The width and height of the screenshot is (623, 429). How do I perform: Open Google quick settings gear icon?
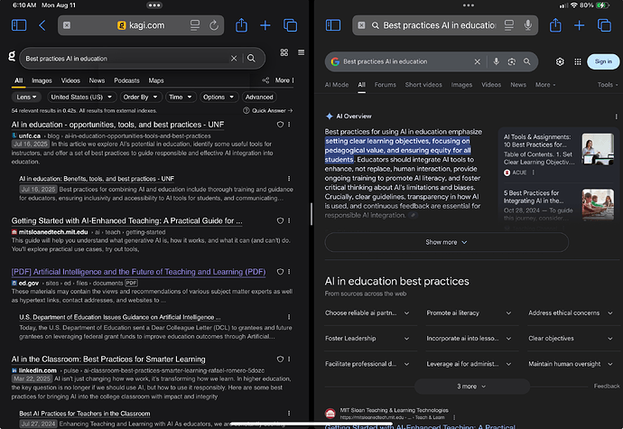pos(560,61)
